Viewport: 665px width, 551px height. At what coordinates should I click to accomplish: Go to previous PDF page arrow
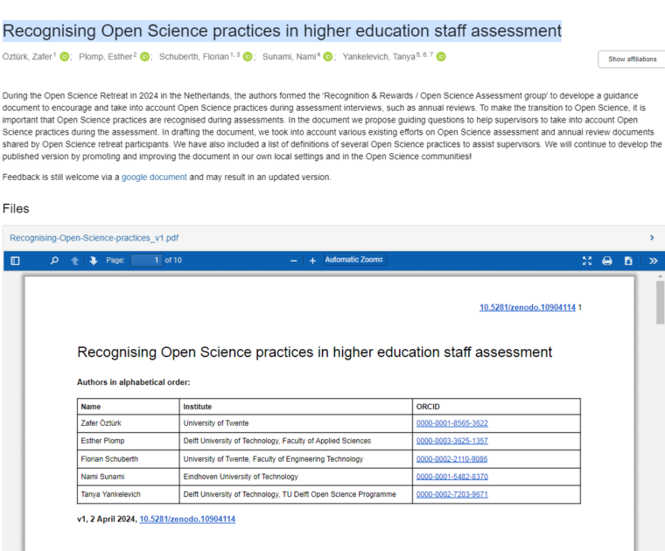[x=75, y=261]
